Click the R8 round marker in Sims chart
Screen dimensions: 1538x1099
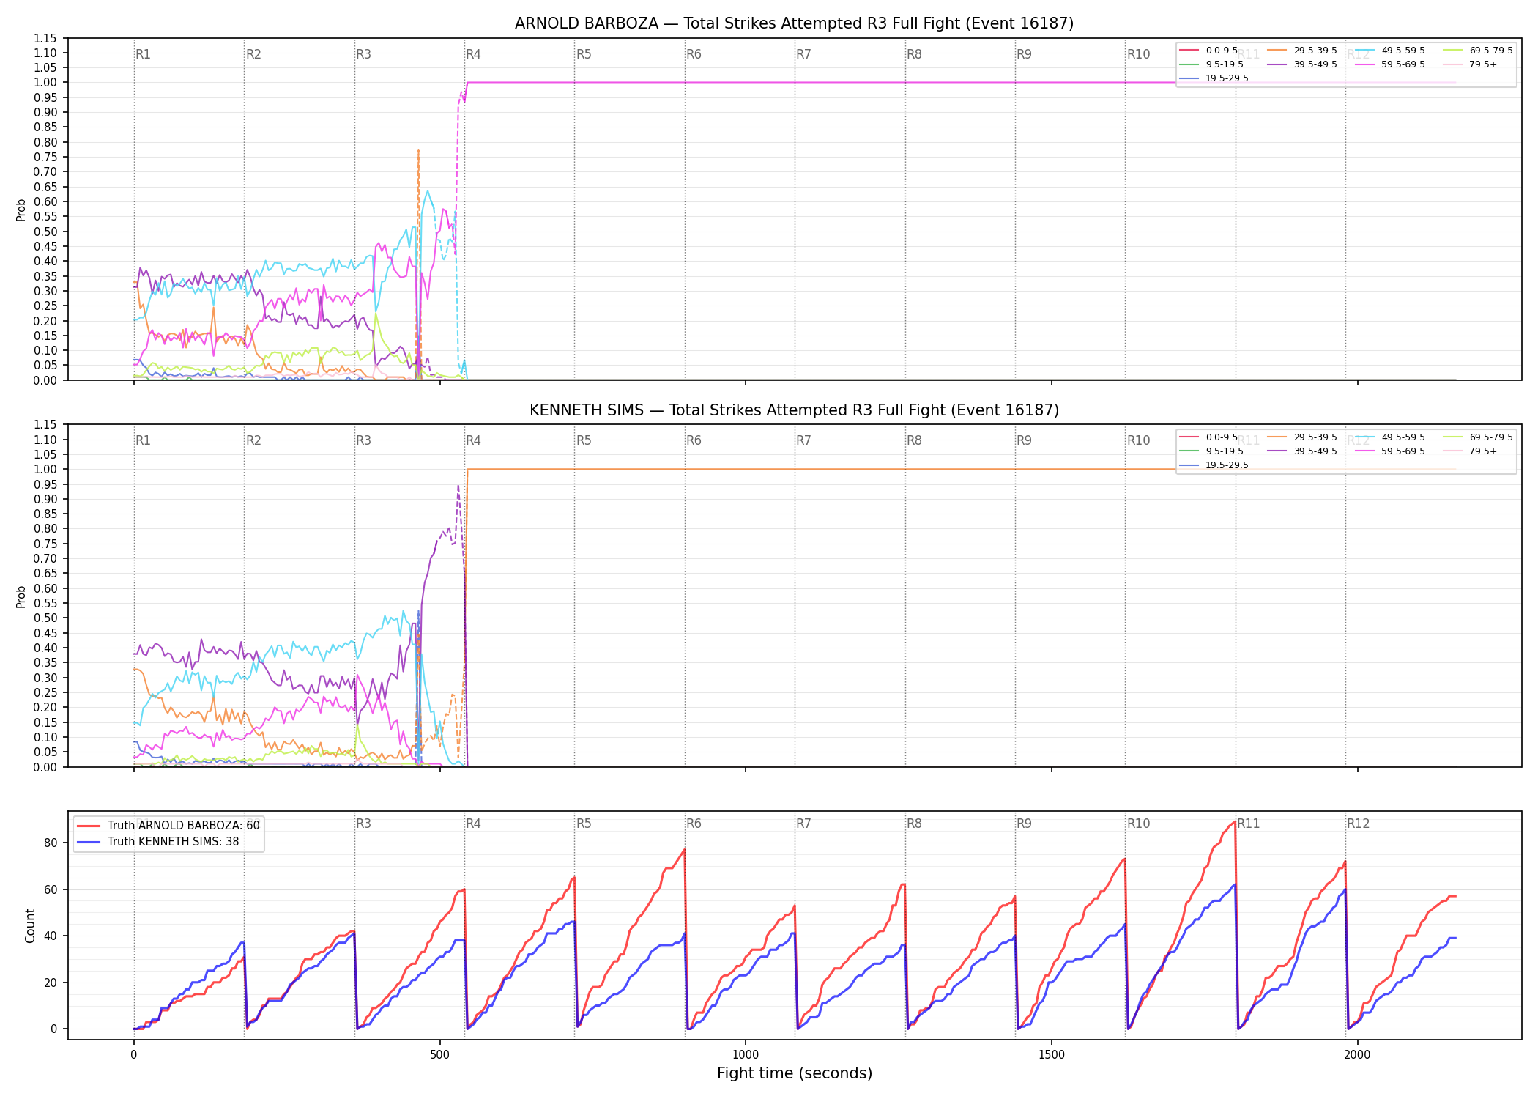coord(914,440)
